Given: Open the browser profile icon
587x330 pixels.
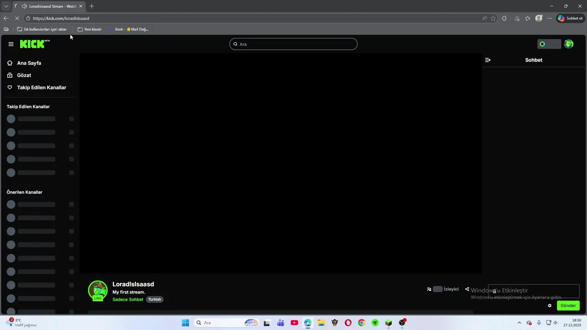Looking at the screenshot, I should [539, 18].
